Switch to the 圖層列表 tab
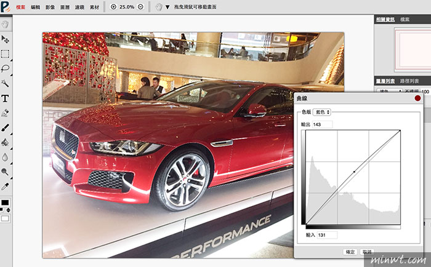This screenshot has width=431, height=267. click(385, 81)
